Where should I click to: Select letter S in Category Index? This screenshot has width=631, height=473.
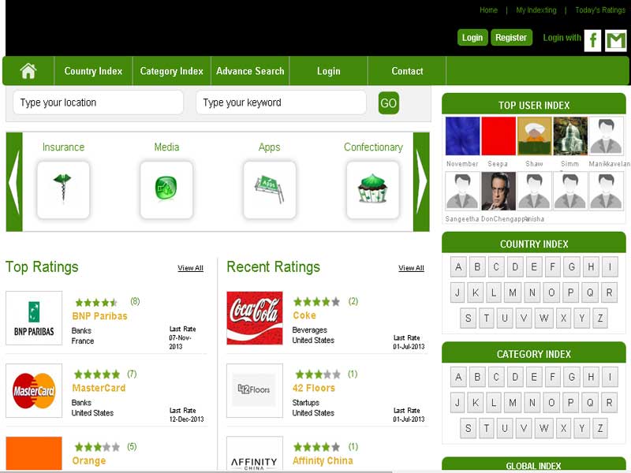click(468, 428)
